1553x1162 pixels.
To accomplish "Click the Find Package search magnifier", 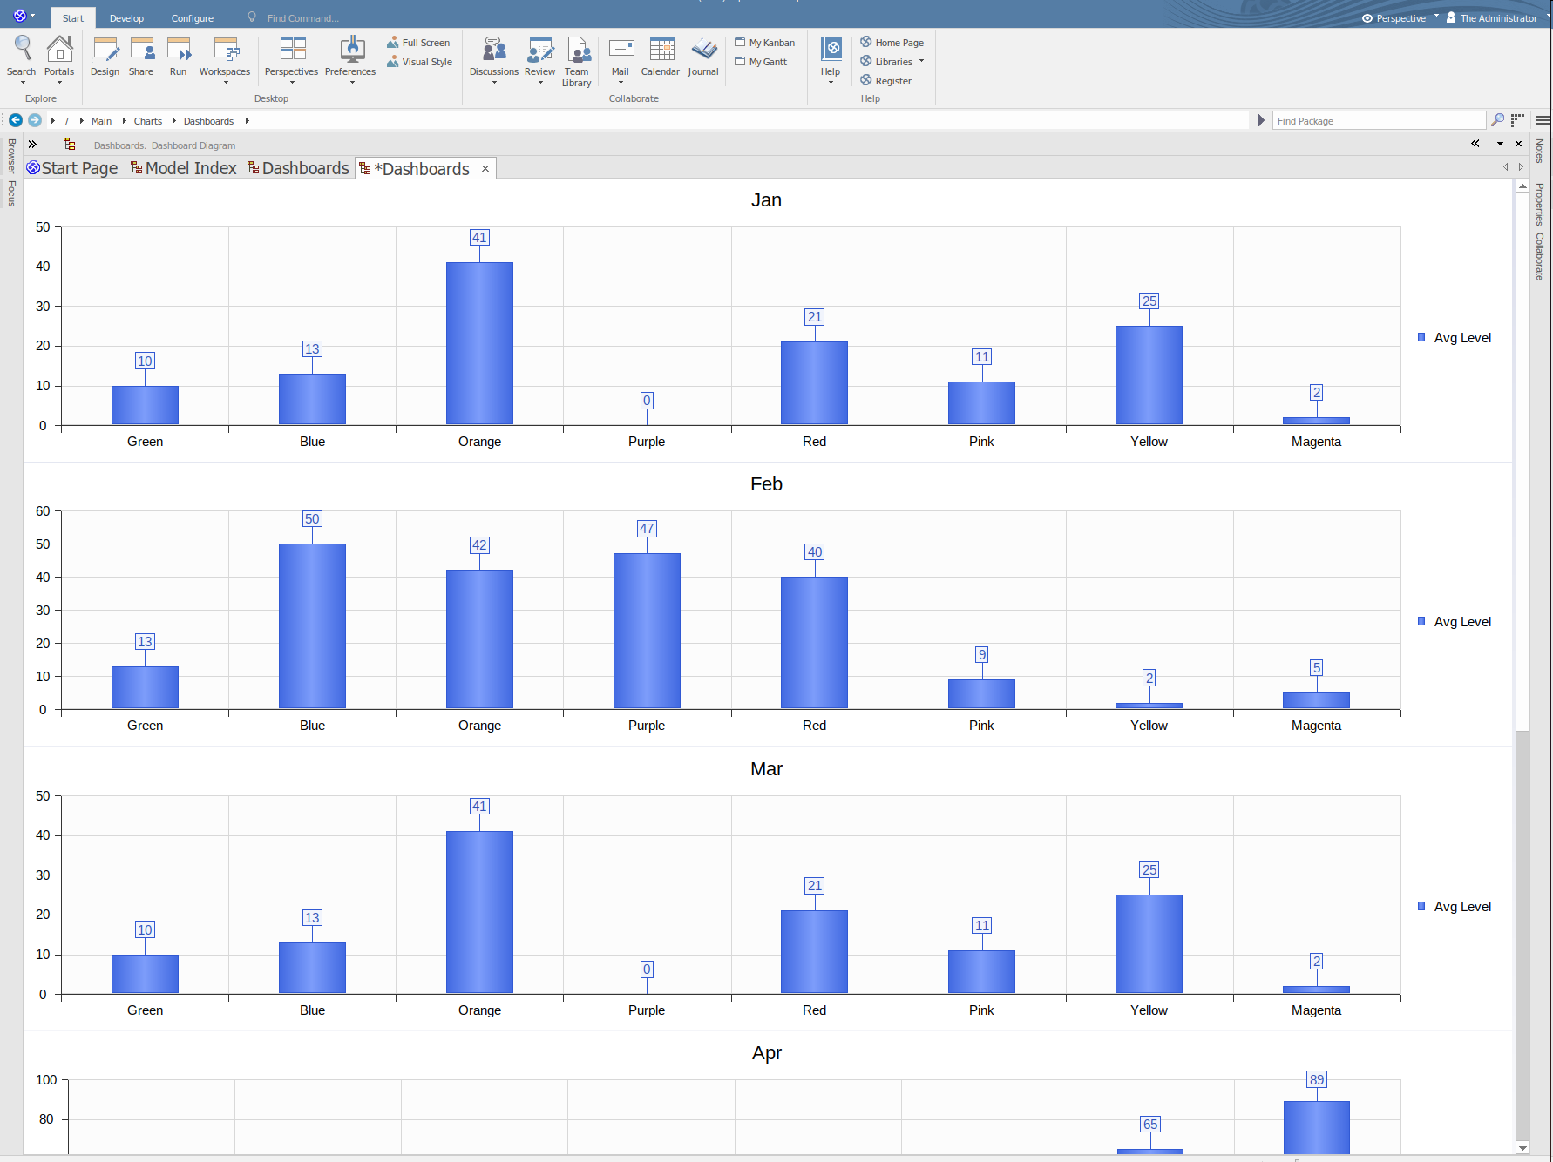I will point(1498,120).
